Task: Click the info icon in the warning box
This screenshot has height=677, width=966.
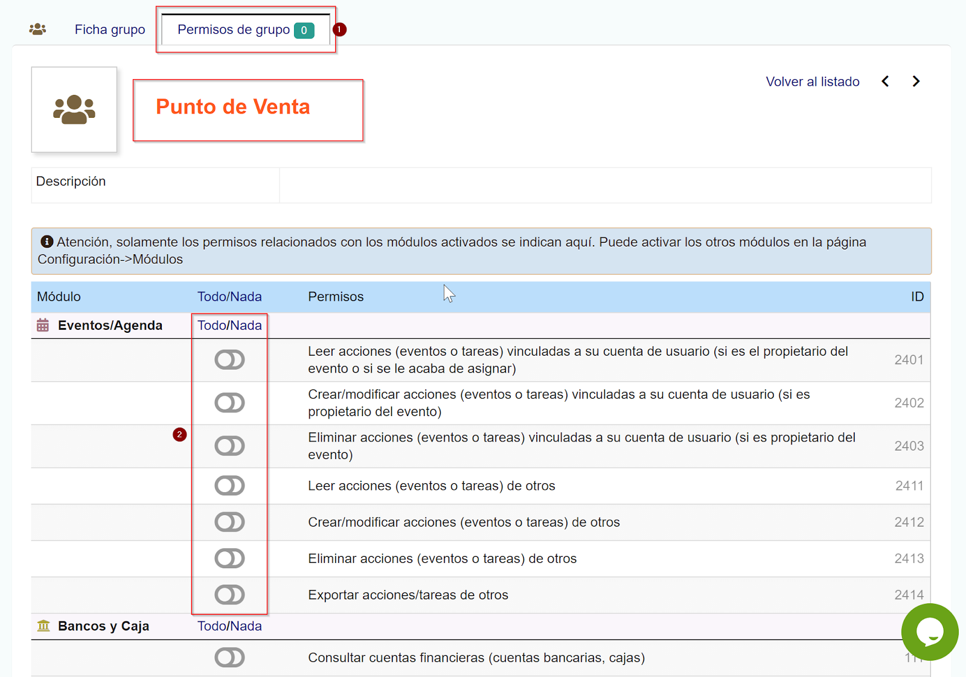Action: (x=46, y=242)
